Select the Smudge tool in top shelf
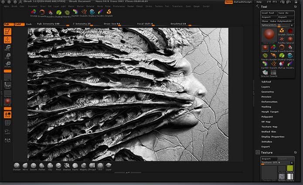Screen dimensions: 303x185 (34, 12)
